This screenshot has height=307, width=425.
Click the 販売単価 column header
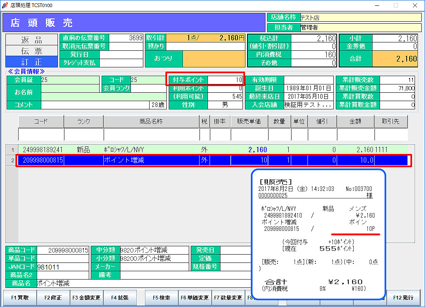coord(249,121)
